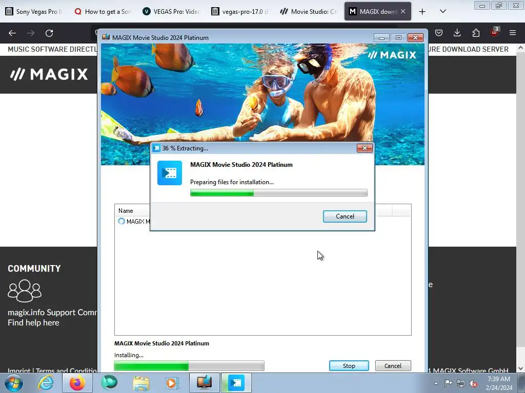Click the Installing progress bar

[x=189, y=365]
